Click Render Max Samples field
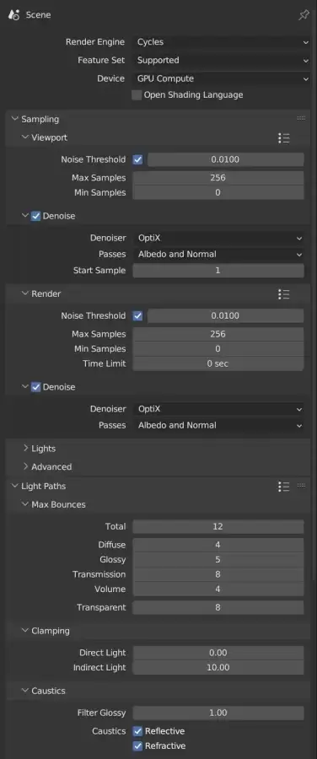 pos(218,334)
